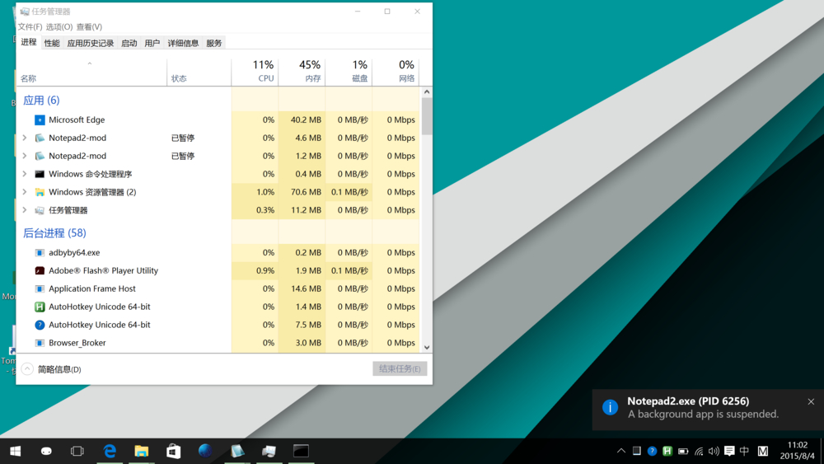The height and width of the screenshot is (464, 824).
Task: Select the Microsoft Edge process icon
Action: point(40,120)
